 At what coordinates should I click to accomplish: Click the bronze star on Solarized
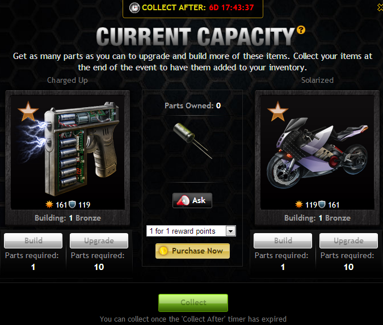point(278,112)
